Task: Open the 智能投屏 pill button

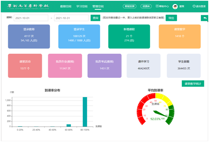Action: click(129, 6)
